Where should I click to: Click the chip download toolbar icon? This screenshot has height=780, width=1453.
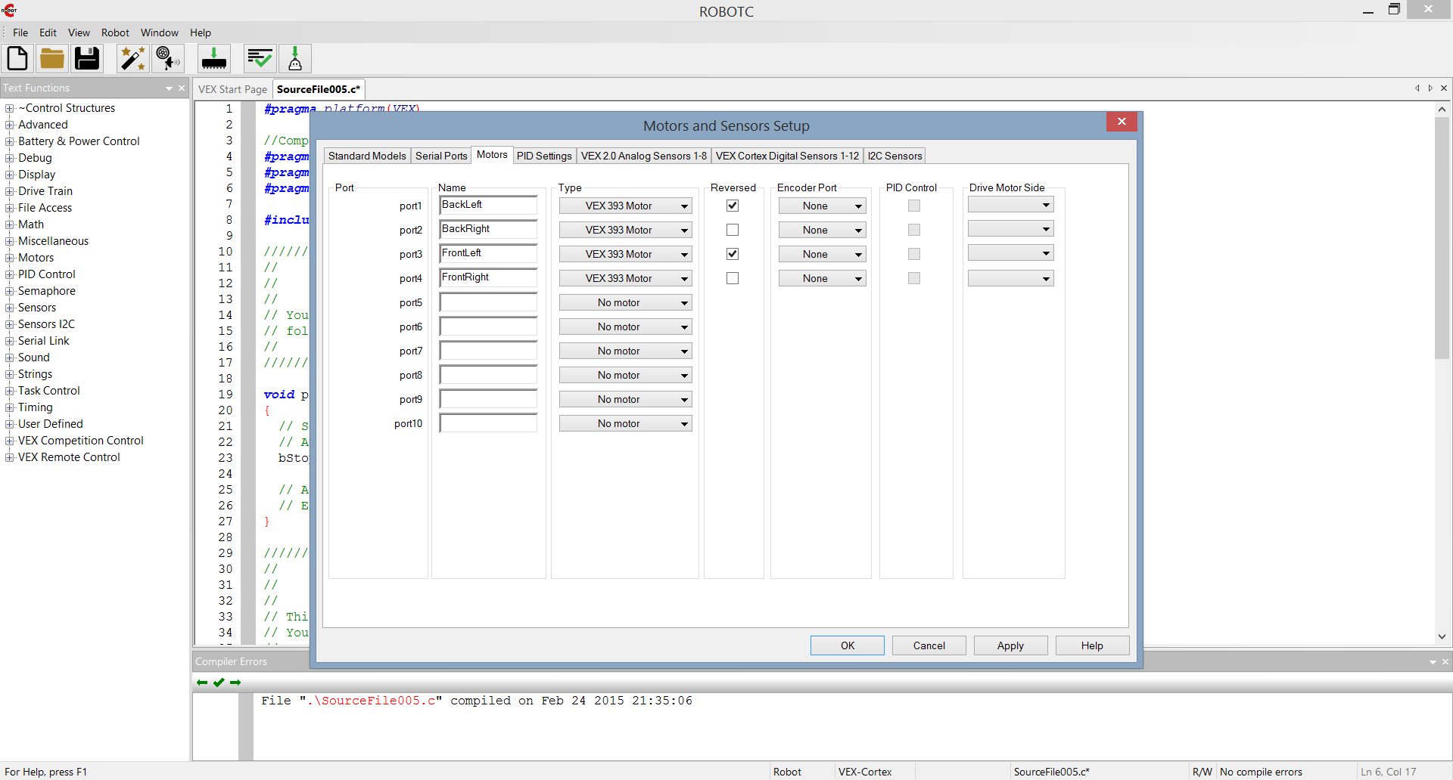pos(214,58)
